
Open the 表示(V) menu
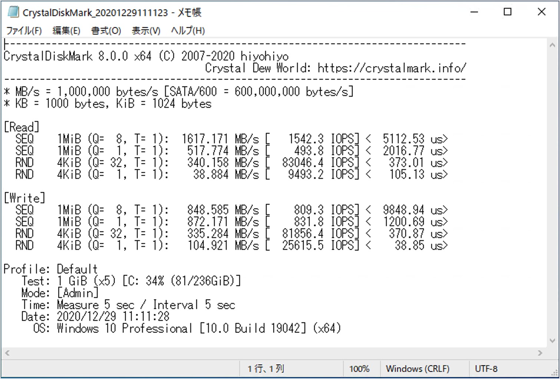pyautogui.click(x=146, y=31)
